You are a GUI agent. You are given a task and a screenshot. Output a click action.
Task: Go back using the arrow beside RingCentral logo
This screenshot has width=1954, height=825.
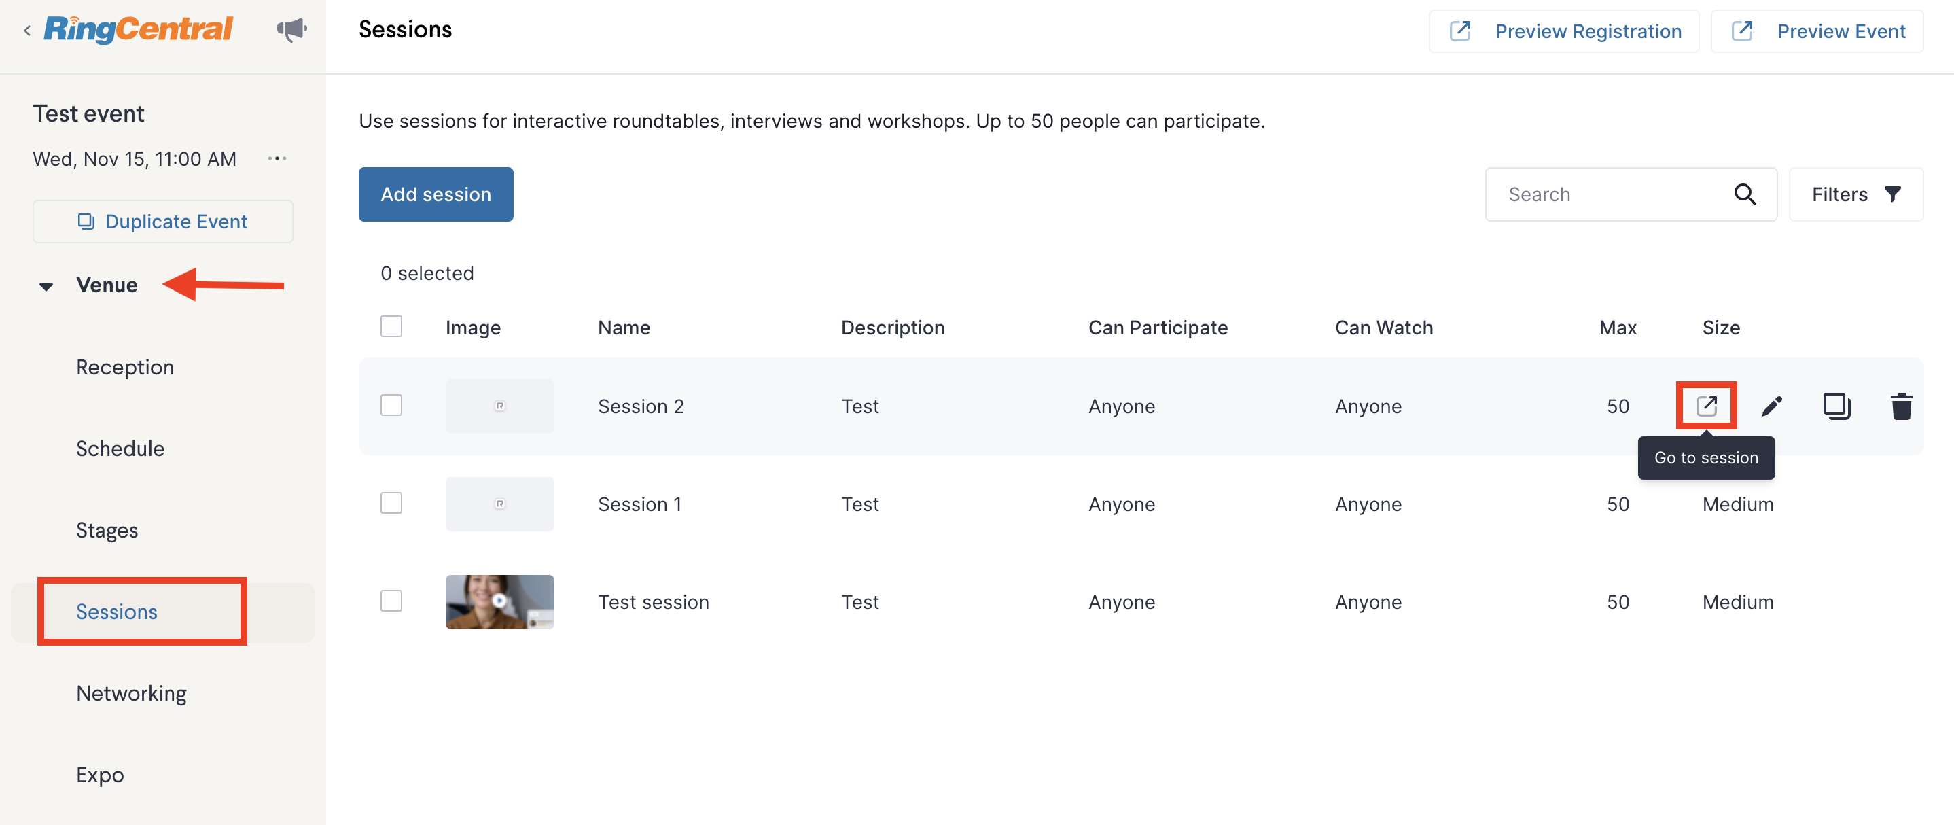27,30
